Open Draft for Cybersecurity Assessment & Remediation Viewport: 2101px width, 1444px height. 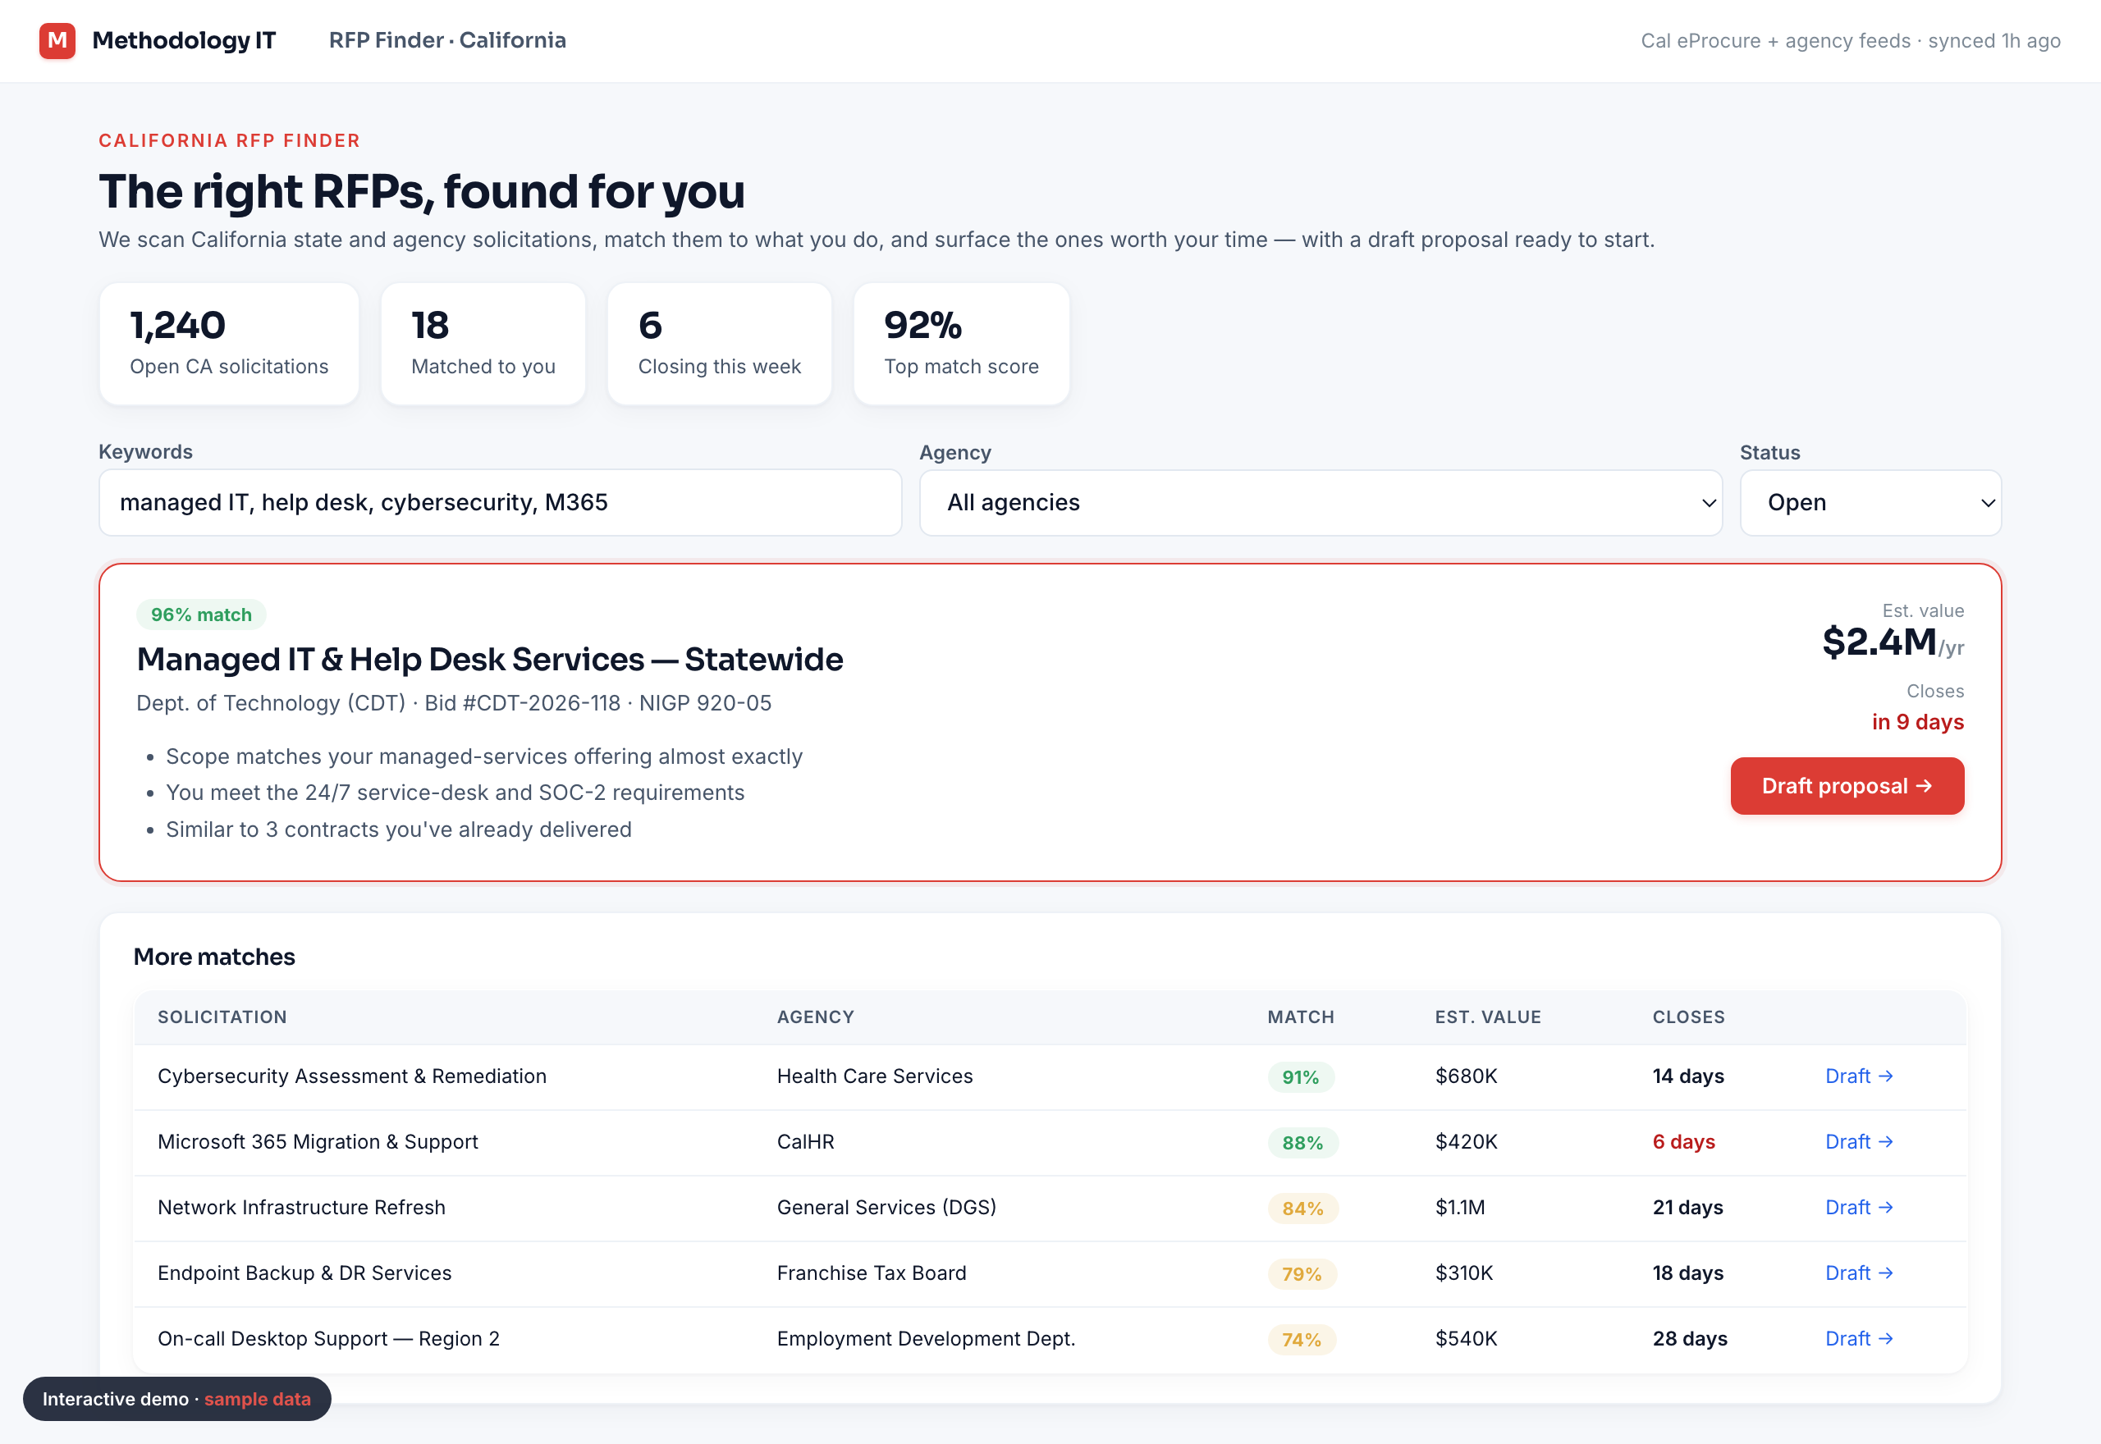(1859, 1076)
